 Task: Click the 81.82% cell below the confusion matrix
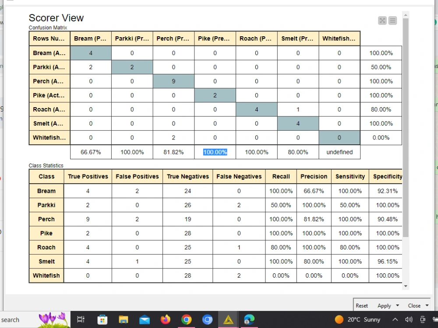[x=173, y=152]
